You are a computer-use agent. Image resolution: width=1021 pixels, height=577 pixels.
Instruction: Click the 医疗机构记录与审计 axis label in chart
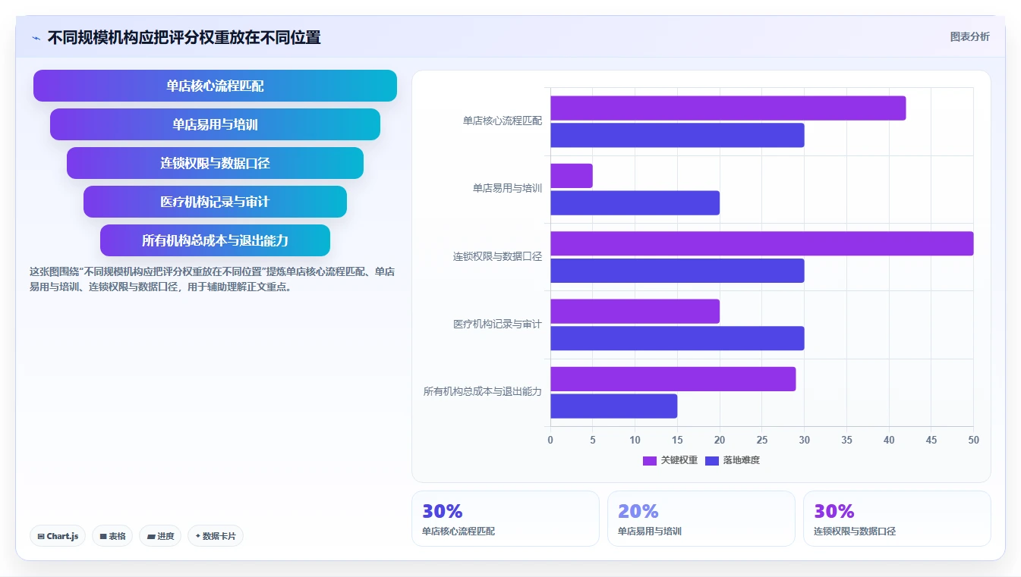pyautogui.click(x=498, y=324)
